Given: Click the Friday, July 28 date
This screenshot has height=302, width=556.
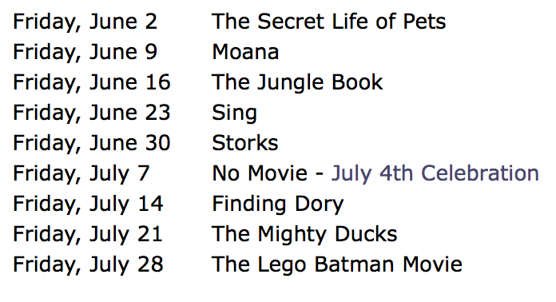Looking at the screenshot, I should click(89, 264).
